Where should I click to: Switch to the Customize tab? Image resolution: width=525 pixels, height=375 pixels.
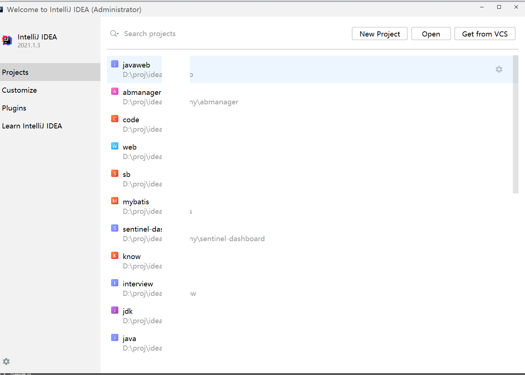coord(19,90)
